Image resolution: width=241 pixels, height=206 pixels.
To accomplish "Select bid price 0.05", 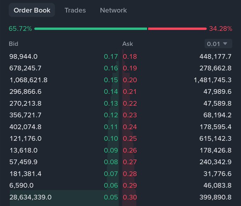I will pos(111,197).
